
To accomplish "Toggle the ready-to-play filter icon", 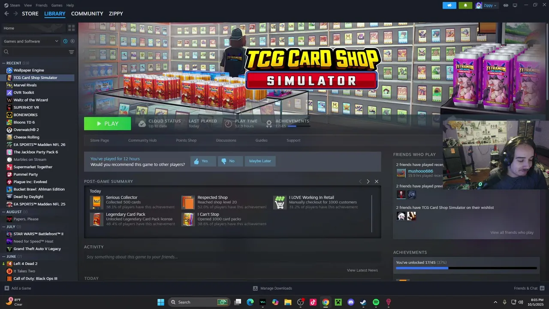I will pos(72,41).
